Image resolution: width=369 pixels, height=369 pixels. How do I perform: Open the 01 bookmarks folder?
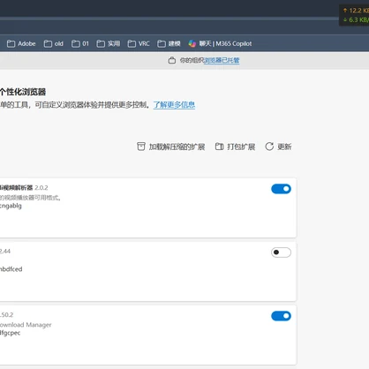pos(80,44)
